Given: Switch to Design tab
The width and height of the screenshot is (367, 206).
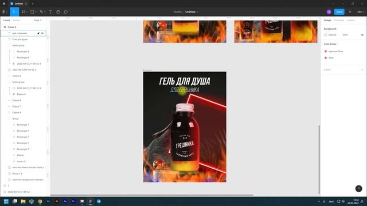Looking at the screenshot, I should [x=327, y=21].
